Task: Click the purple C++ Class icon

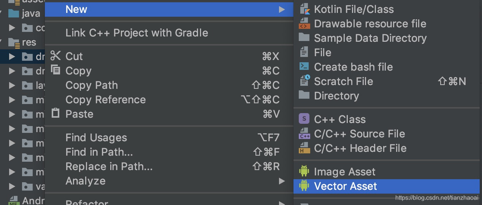Action: [304, 119]
